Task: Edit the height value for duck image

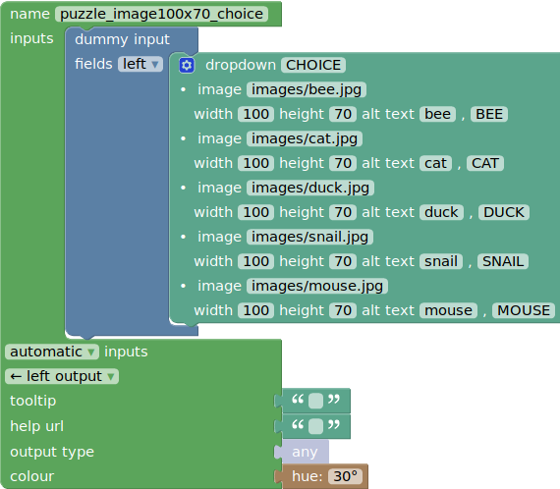Action: point(343,212)
